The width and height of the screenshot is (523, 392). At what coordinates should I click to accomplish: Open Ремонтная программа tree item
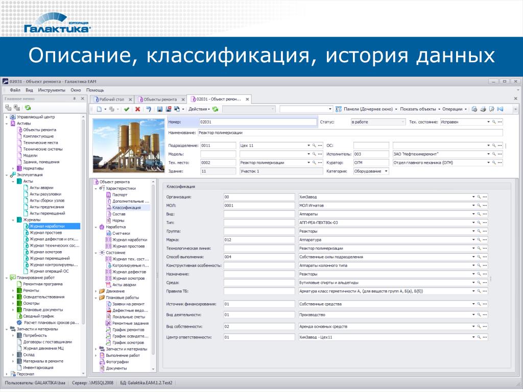[43, 284]
